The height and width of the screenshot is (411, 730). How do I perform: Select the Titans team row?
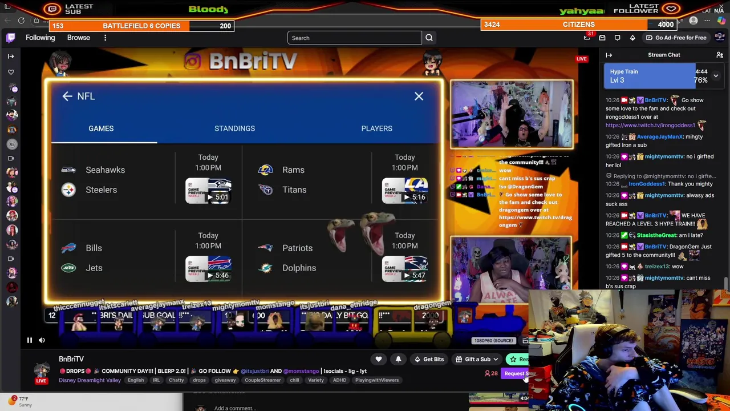pos(282,190)
